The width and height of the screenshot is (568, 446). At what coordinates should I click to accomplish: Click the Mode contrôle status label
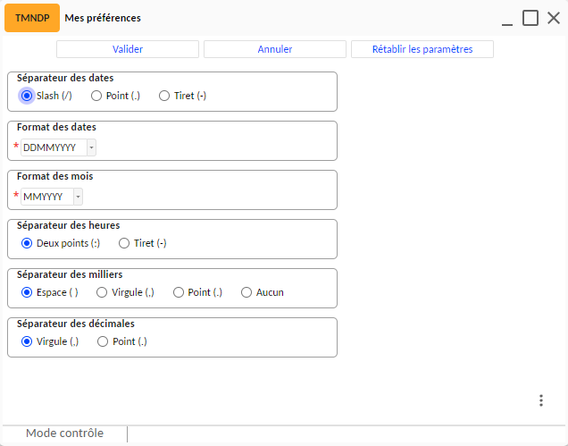click(x=65, y=433)
